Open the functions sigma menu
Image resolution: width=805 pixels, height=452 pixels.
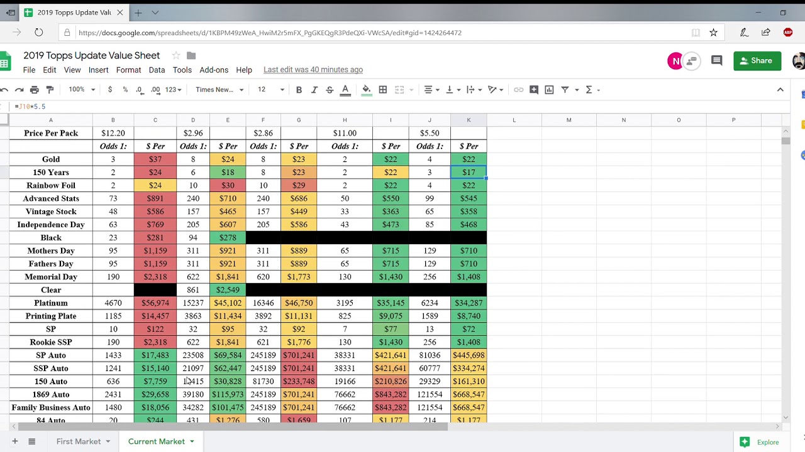[591, 90]
